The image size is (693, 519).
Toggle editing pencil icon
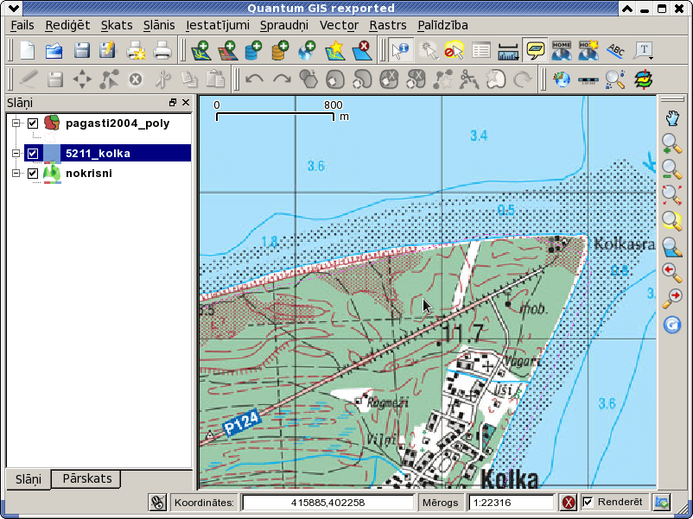coord(29,79)
